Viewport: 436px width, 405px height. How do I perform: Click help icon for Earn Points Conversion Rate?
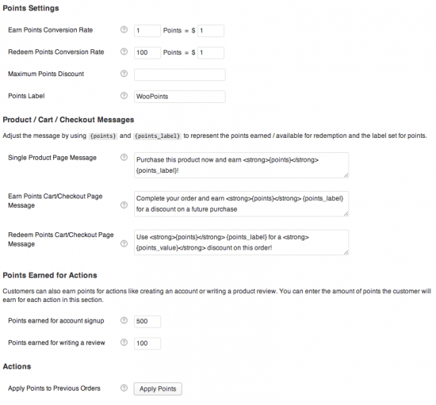(124, 29)
